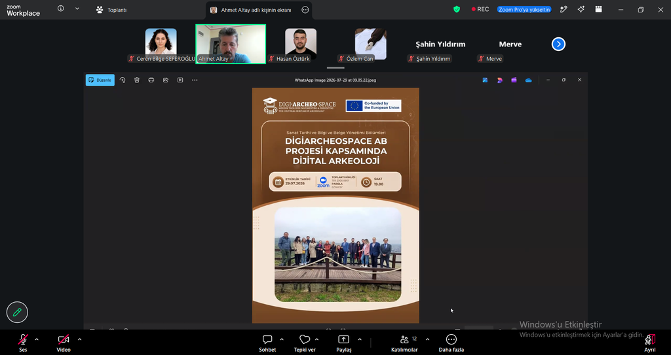671x355 pixels.
Task: Open Tepki ver reactions
Action: (305, 343)
